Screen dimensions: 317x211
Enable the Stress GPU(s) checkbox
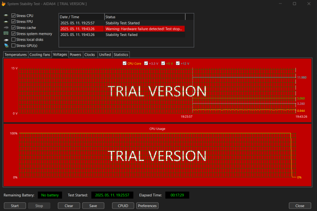point(13,45)
